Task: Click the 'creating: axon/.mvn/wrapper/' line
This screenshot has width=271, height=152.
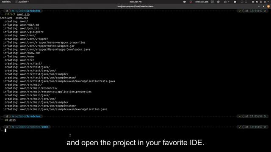Action: pyautogui.click(x=26, y=39)
